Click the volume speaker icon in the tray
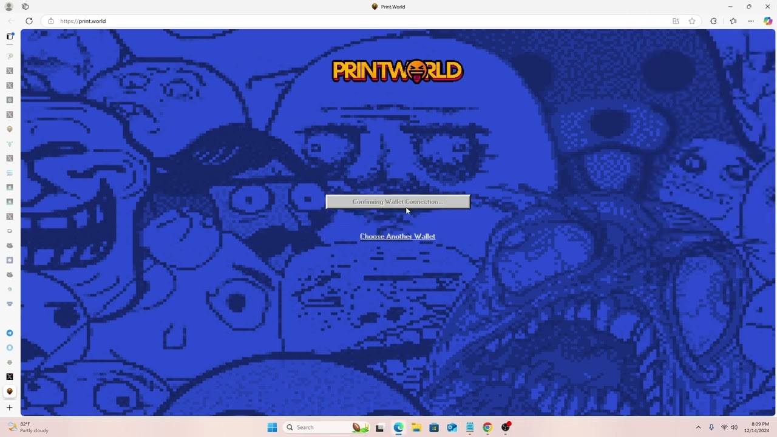 point(734,427)
